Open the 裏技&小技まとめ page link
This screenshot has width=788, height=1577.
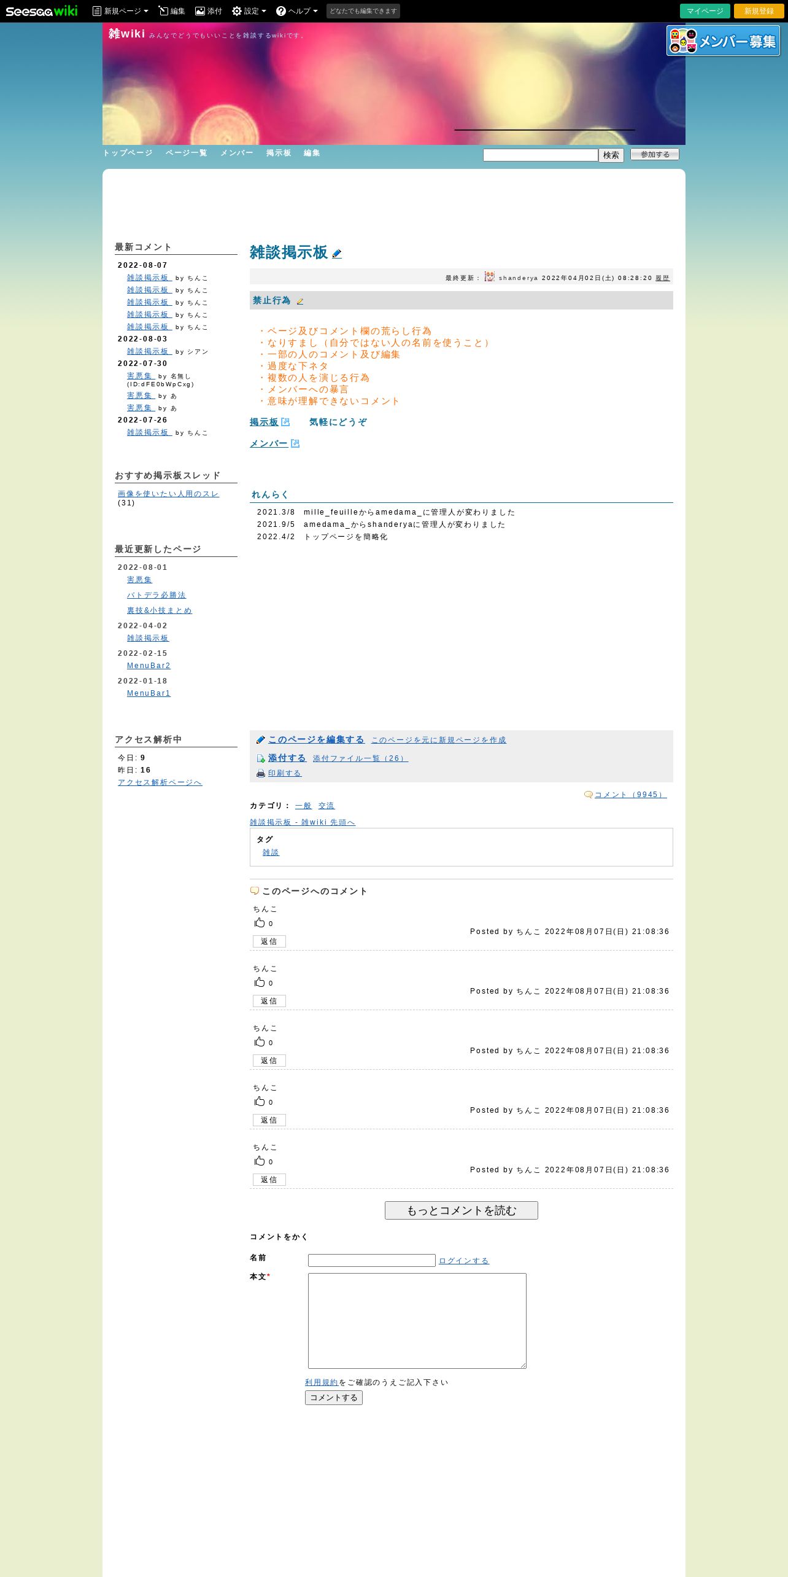point(160,610)
